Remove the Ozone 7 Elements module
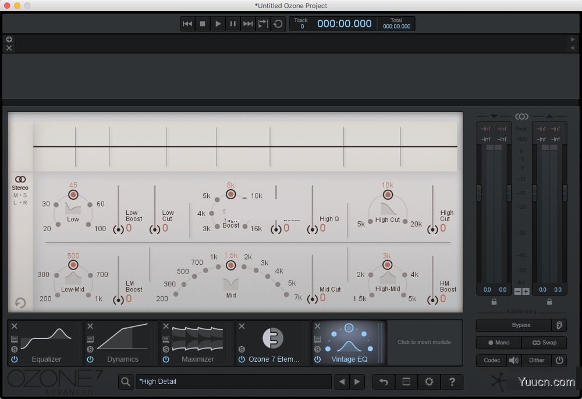This screenshot has height=399, width=582. (x=242, y=326)
